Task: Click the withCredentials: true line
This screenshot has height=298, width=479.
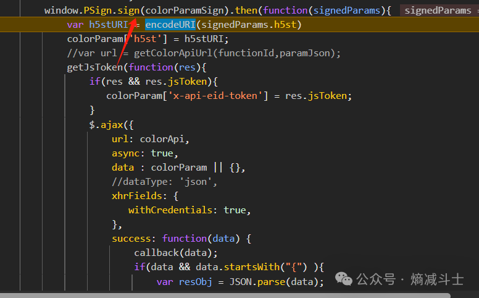Action: coord(190,210)
